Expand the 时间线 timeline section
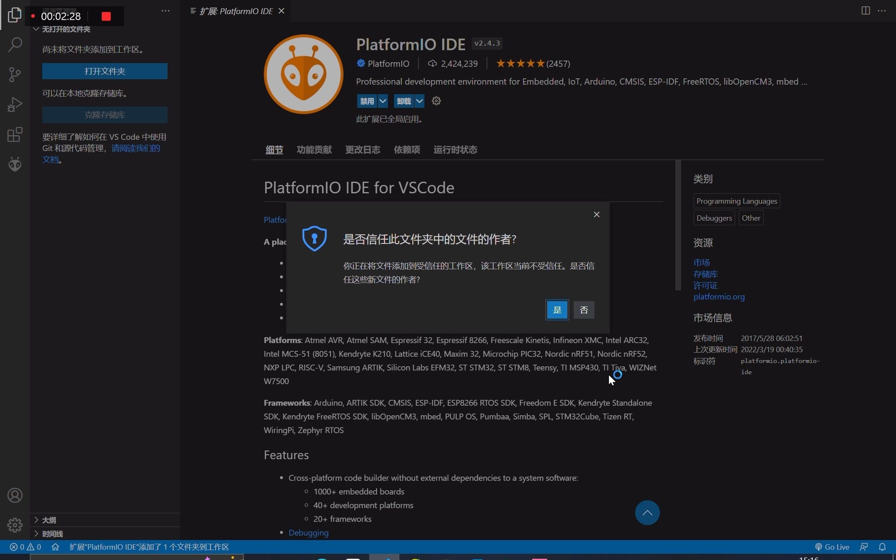896x560 pixels. [52, 534]
